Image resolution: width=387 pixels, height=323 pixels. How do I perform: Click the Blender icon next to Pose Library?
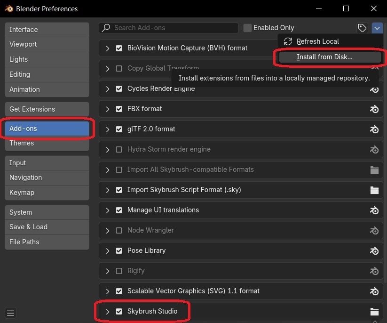coord(374,250)
